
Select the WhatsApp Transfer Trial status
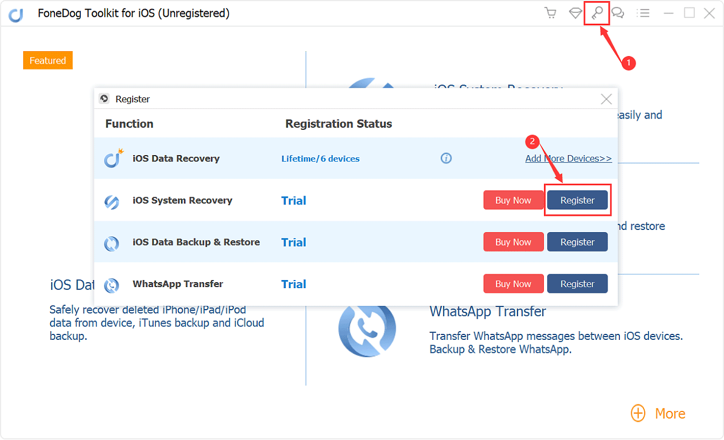(x=294, y=284)
